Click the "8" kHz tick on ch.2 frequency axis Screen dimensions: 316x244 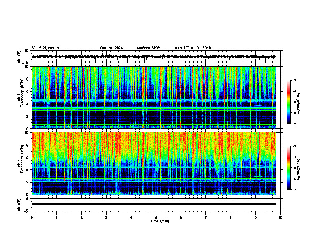(x=28, y=145)
